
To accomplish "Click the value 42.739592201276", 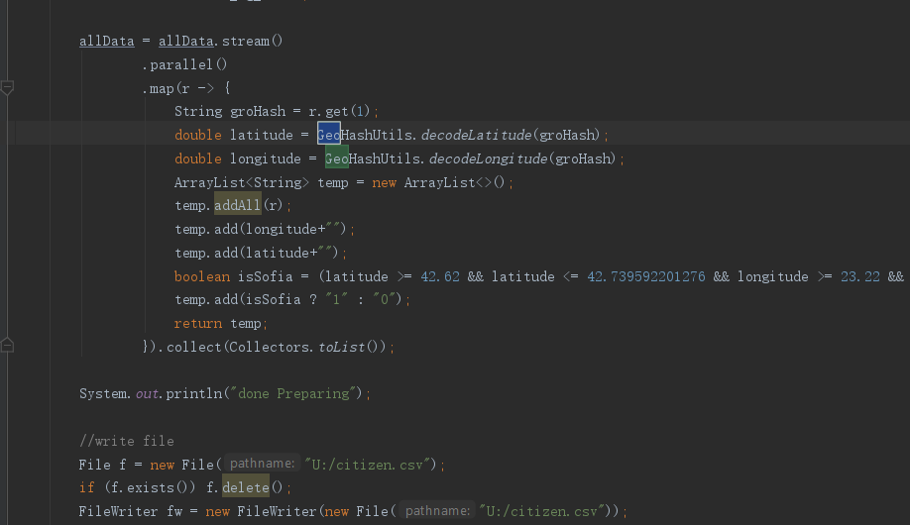I will coord(646,276).
